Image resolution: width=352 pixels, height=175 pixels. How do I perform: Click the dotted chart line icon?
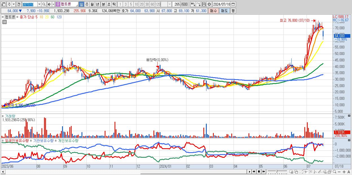click(x=301, y=172)
